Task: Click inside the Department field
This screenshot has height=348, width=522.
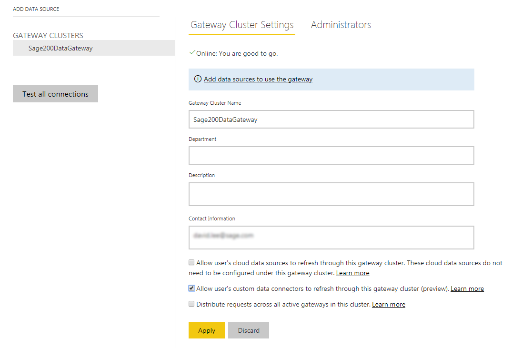Action: pyautogui.click(x=331, y=155)
